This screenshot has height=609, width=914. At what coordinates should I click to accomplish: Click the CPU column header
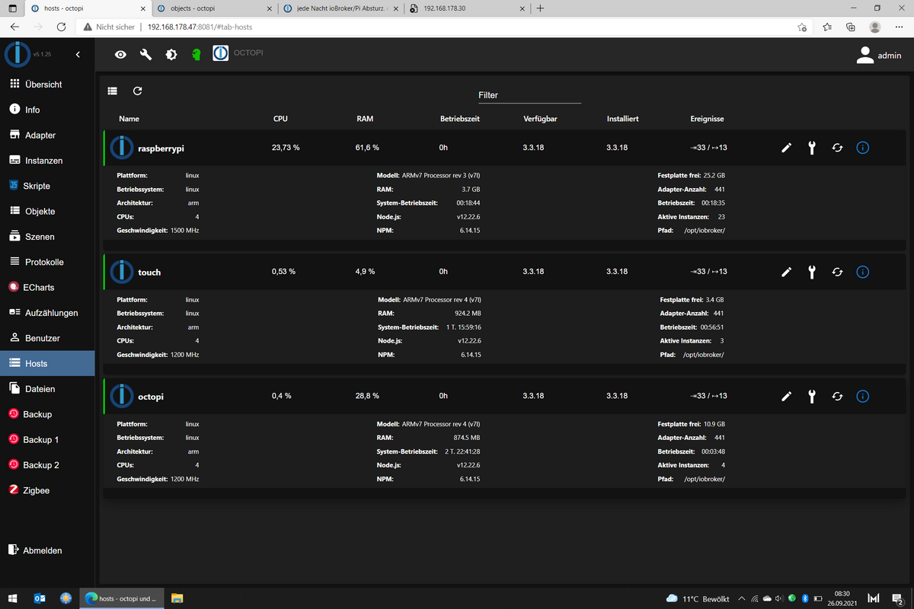pos(280,120)
